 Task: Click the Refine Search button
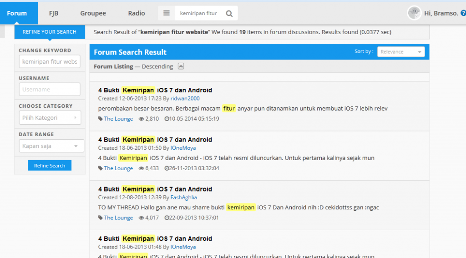[50, 166]
